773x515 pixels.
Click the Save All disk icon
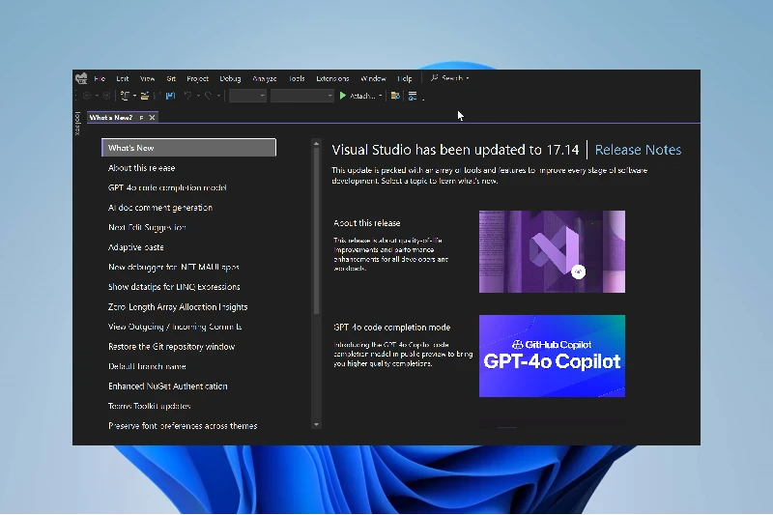pyautogui.click(x=171, y=96)
